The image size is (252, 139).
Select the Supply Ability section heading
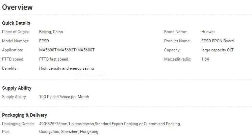coord(17,88)
